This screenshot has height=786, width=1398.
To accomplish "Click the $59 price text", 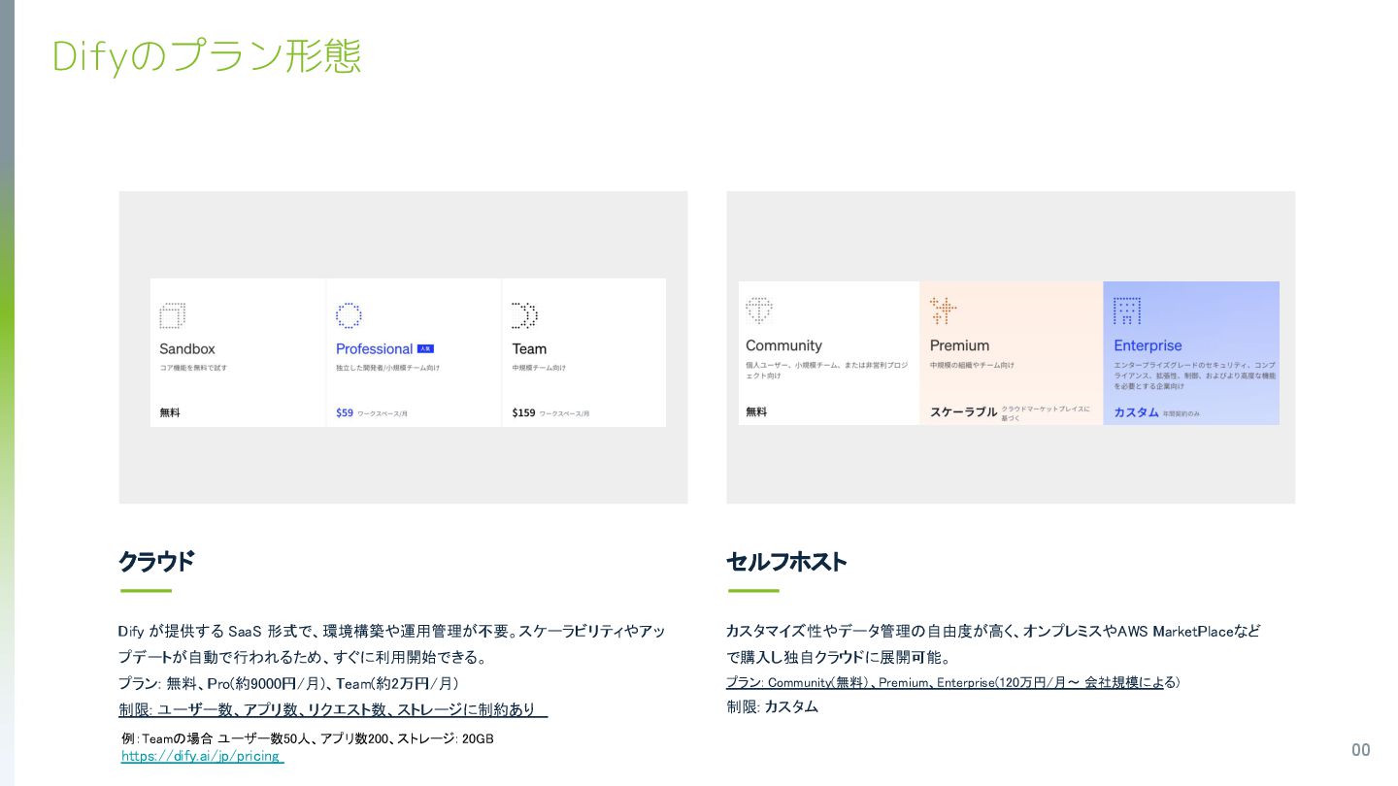I will click(345, 412).
